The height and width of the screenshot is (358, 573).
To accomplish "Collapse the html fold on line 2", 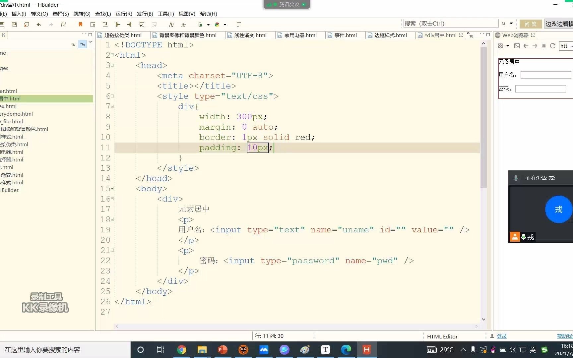I will (112, 55).
